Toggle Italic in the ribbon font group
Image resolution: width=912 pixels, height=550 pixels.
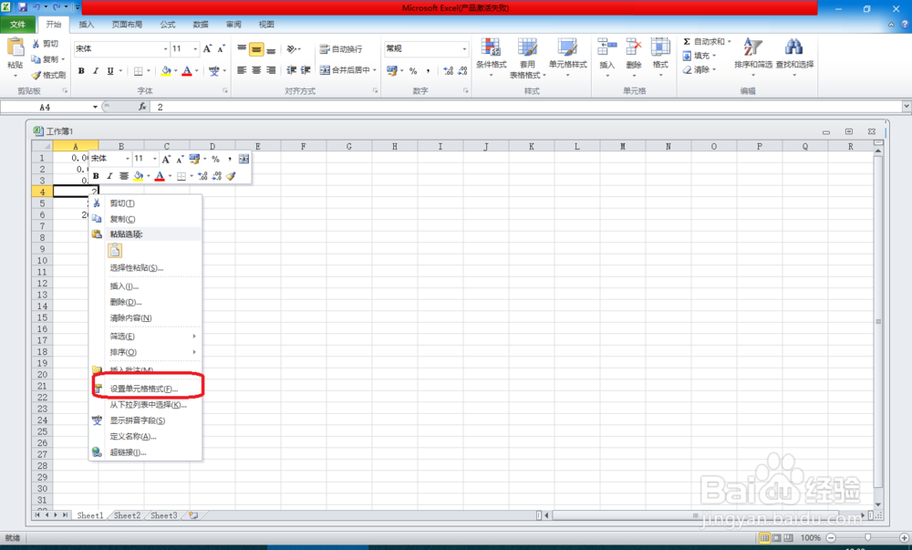click(x=96, y=71)
